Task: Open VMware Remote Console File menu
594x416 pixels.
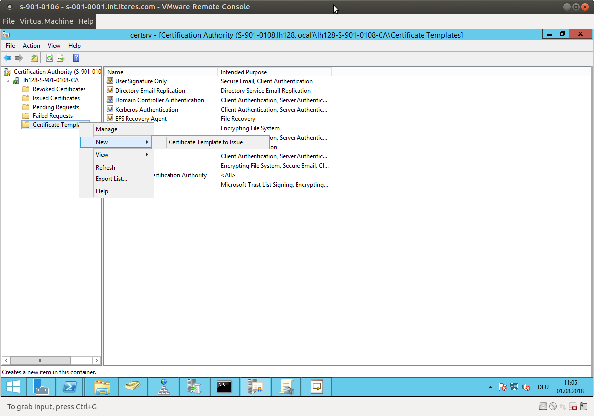Action: pyautogui.click(x=9, y=21)
